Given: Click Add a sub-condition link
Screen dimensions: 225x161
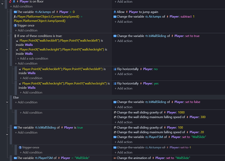Looking at the screenshot, I should pyautogui.click(x=33, y=58).
